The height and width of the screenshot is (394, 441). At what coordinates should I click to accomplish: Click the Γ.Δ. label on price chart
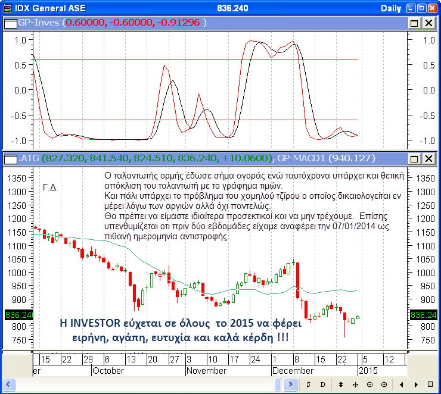(x=51, y=187)
